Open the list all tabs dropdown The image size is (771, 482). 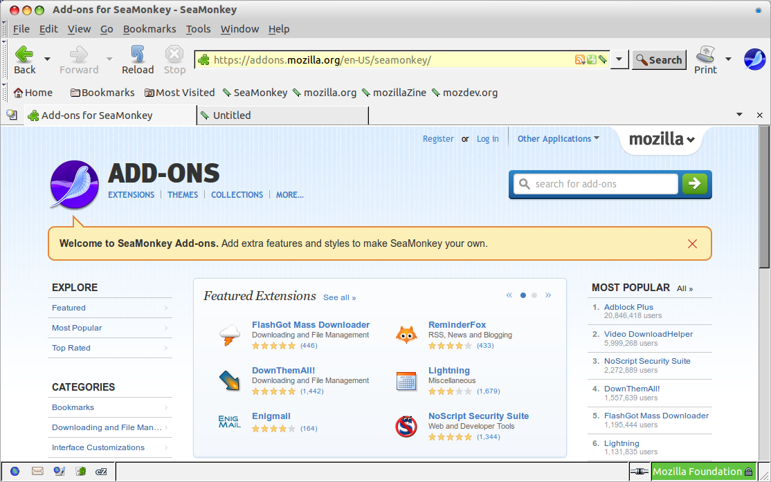tap(739, 115)
